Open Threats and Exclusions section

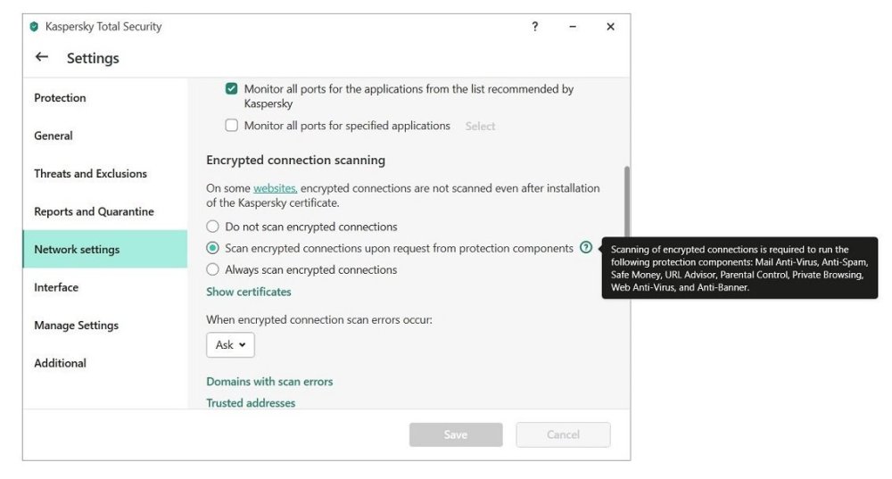(90, 174)
